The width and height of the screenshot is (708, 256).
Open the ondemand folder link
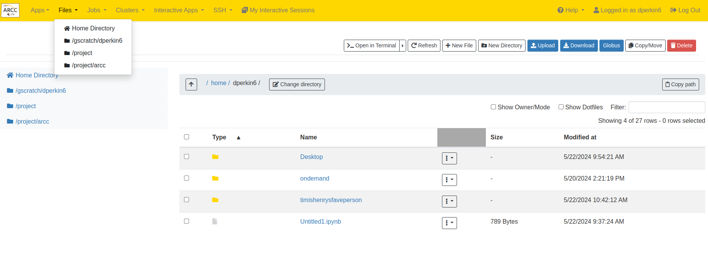pos(315,179)
